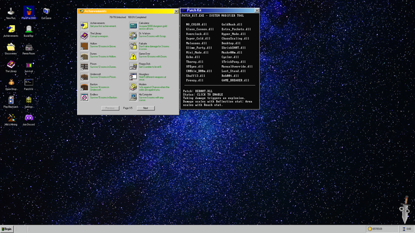
Task: Select the Calculator achievement icon
Action: coord(133,25)
